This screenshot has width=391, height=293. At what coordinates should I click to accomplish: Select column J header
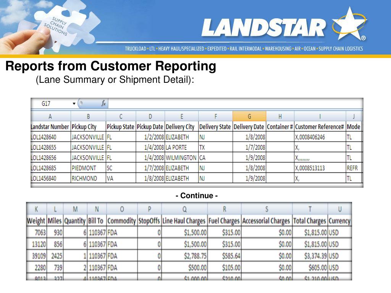(x=354, y=116)
